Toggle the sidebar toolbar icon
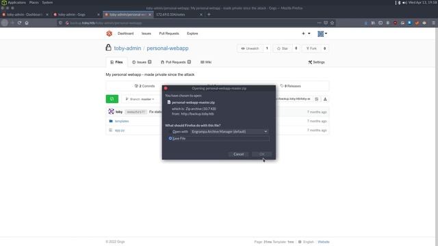438x246 pixels. coord(381,23)
